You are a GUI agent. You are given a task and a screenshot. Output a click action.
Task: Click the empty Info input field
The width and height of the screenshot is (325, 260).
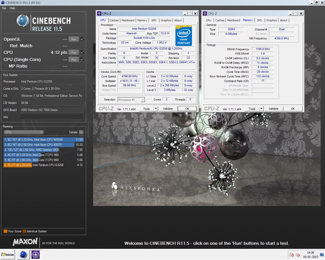52,117
